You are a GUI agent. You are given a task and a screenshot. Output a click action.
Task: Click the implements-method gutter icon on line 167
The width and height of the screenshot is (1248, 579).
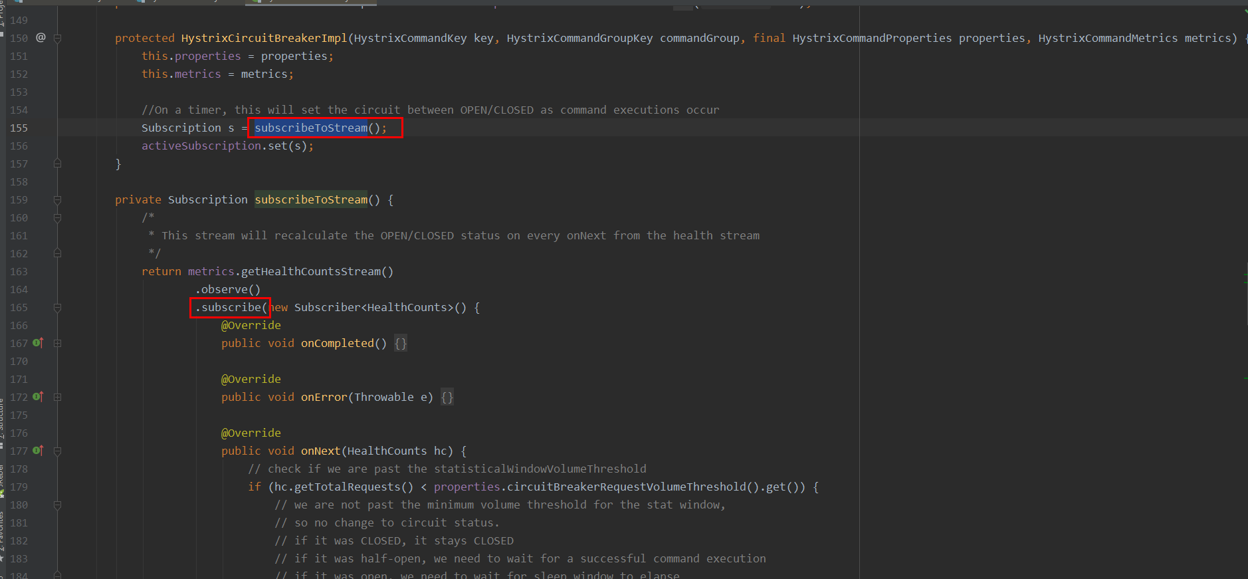(38, 342)
